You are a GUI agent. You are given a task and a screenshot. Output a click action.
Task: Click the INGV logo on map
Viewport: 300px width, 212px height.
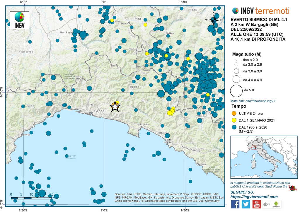pyautogui.click(x=20, y=20)
